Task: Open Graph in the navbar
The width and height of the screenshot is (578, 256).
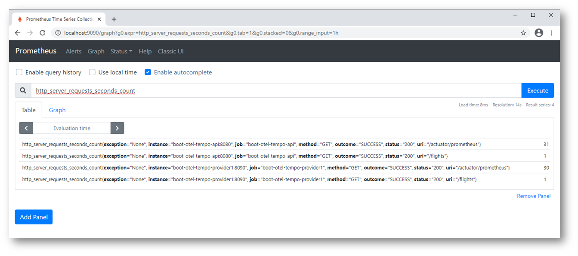Action: 96,51
